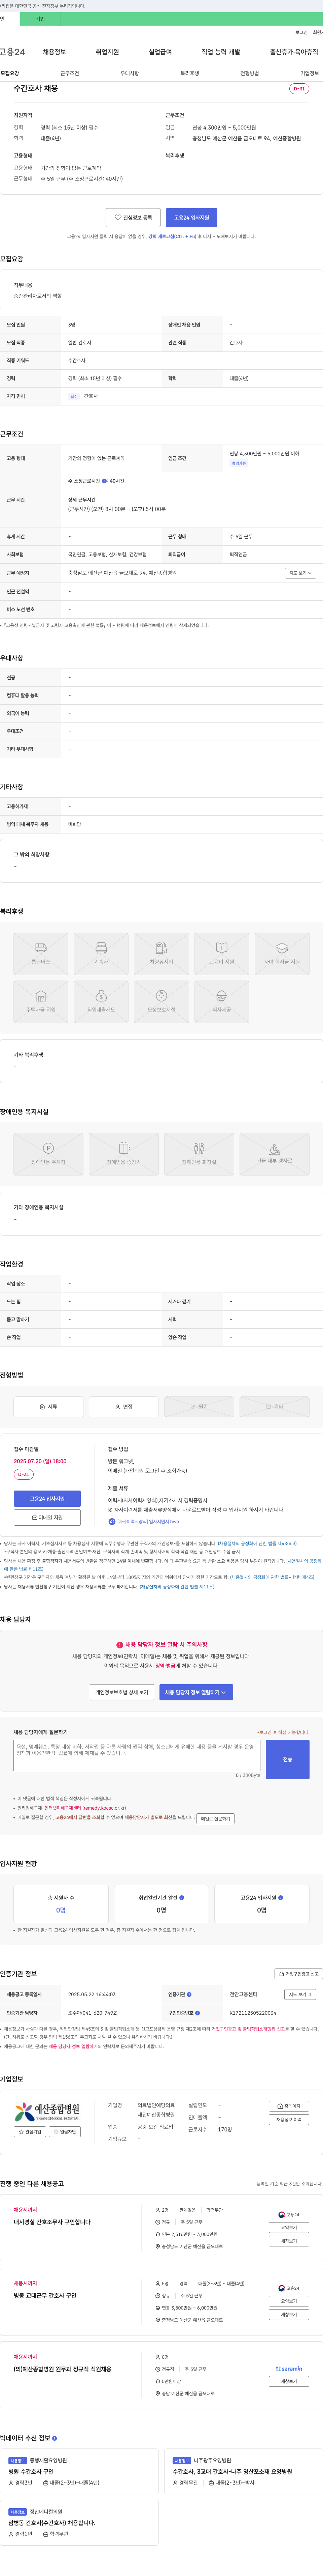Add posting with 관심정보 등록 heart button
This screenshot has width=323, height=2576.
pos(133,217)
